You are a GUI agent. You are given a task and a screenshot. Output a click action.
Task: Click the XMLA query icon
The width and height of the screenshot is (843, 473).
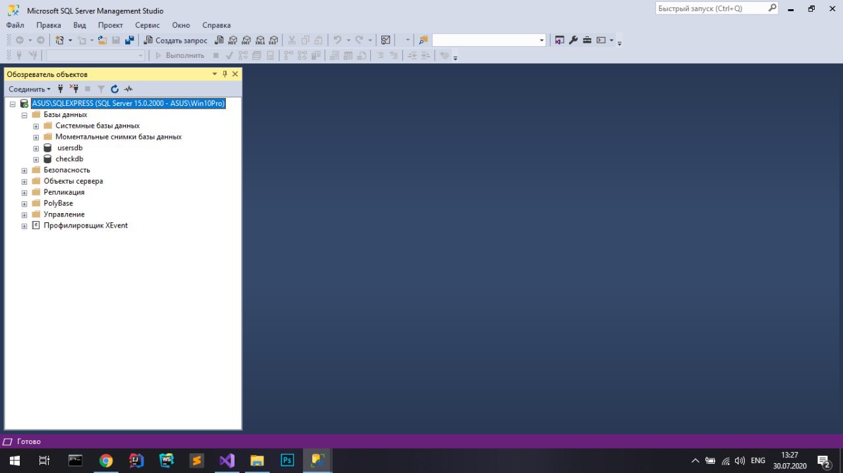pyautogui.click(x=259, y=40)
